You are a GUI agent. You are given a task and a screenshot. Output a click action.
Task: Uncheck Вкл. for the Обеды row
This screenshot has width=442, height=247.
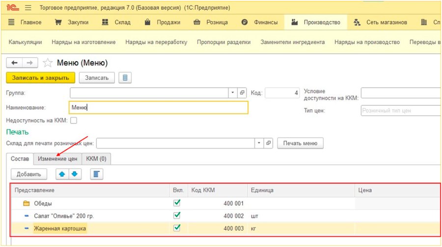[177, 203]
